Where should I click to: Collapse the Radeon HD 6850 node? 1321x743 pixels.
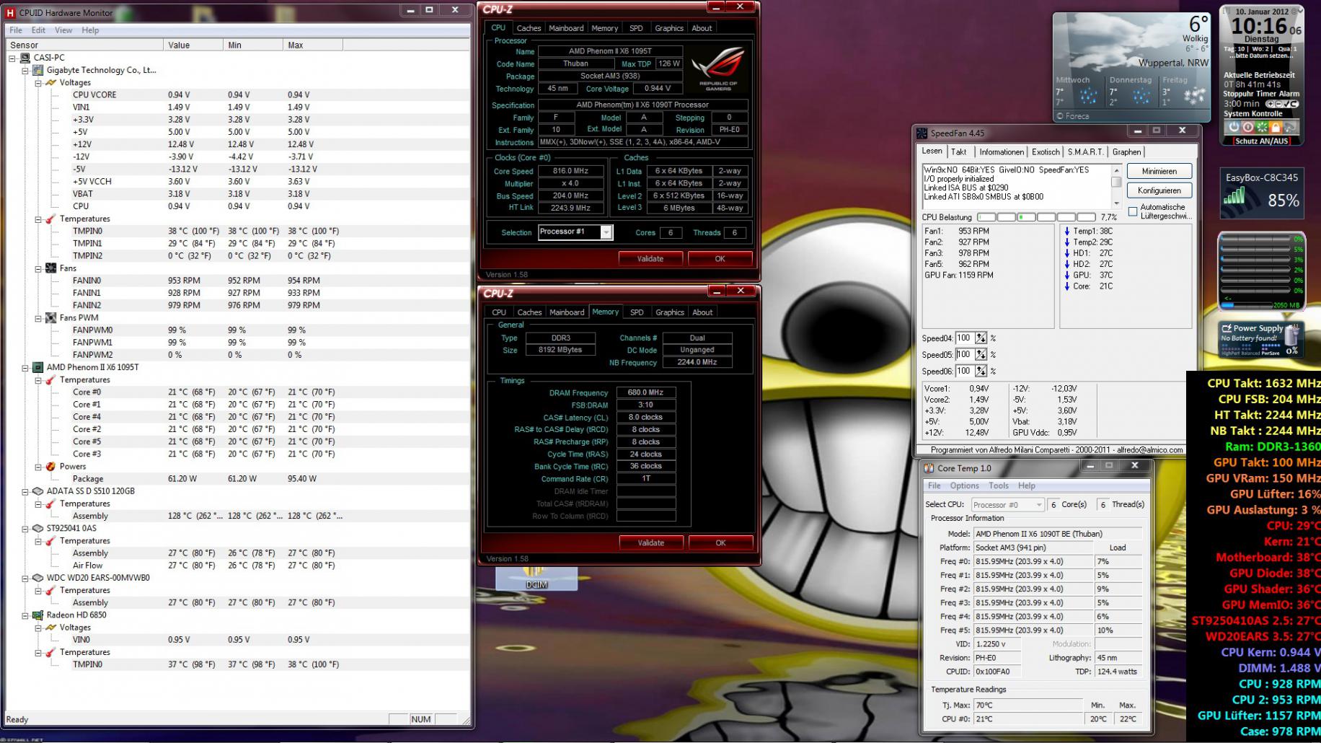pyautogui.click(x=25, y=615)
